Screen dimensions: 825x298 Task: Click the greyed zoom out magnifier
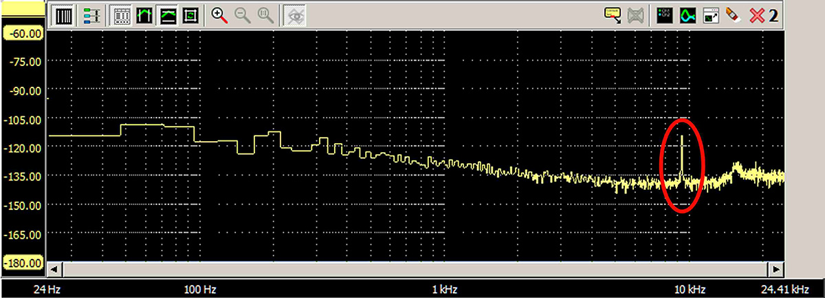(243, 15)
